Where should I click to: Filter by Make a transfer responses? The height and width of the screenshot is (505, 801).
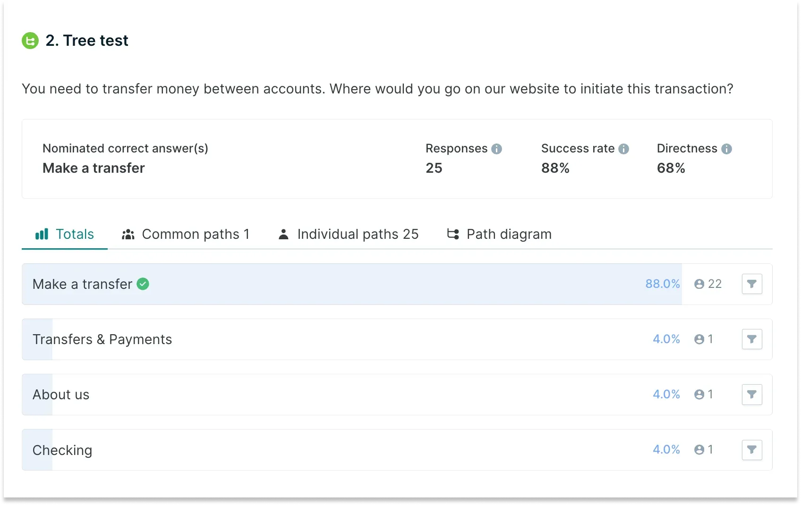[x=751, y=284]
